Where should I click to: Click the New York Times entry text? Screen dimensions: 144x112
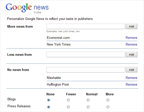[59, 45]
